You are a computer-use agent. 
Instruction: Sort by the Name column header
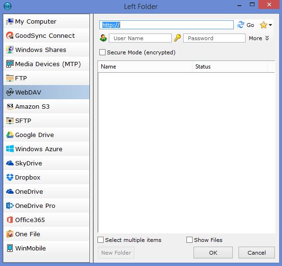145,67
